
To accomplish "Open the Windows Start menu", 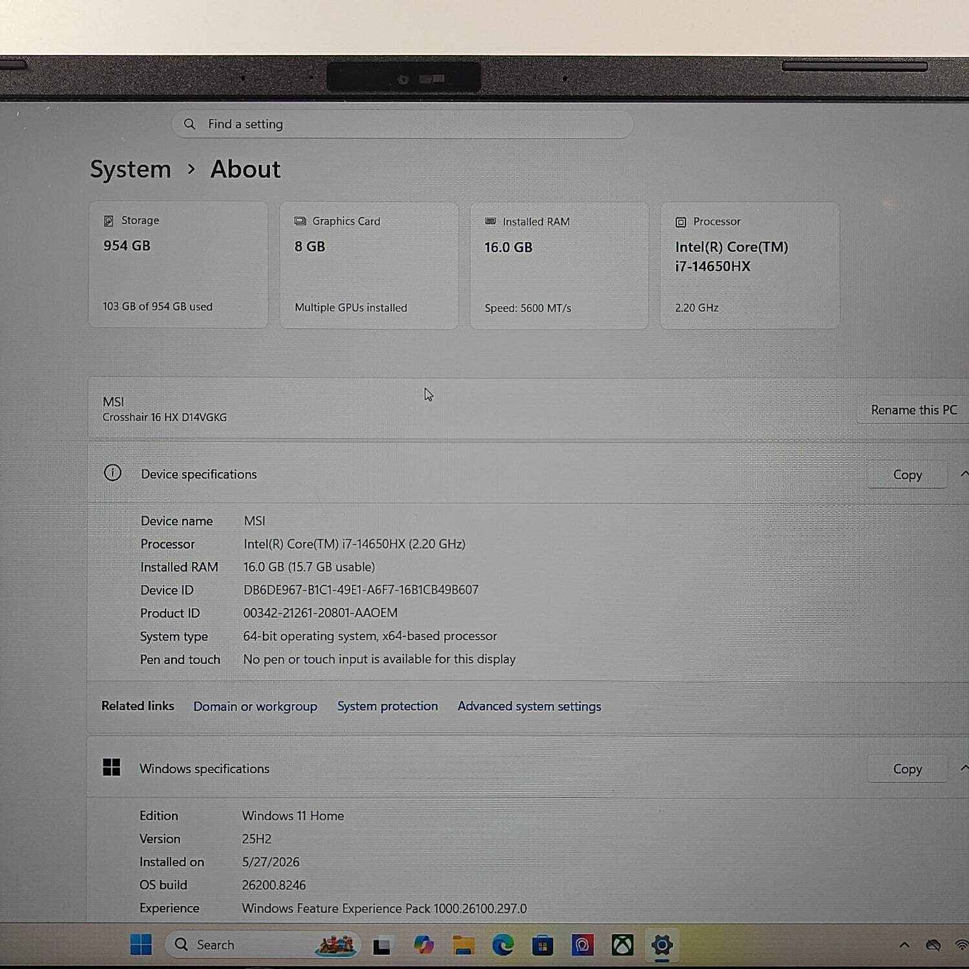I will (141, 944).
